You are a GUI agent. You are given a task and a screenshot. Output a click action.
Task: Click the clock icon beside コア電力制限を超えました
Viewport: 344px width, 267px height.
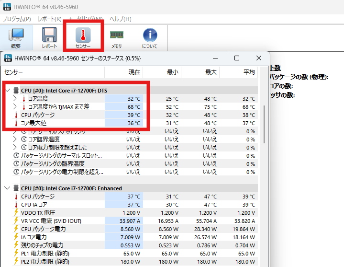(24, 147)
